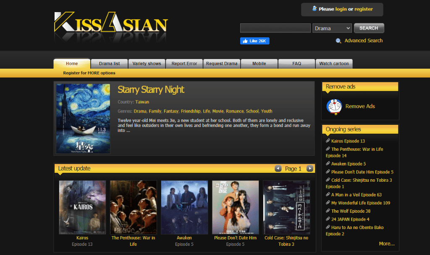Open Kairos Episode 13 in Ongoing series
This screenshot has height=255, width=430.
pyautogui.click(x=348, y=141)
